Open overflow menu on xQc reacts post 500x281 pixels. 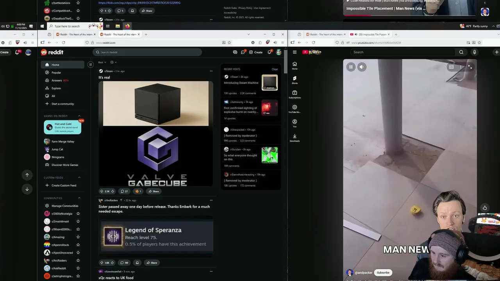click(211, 271)
